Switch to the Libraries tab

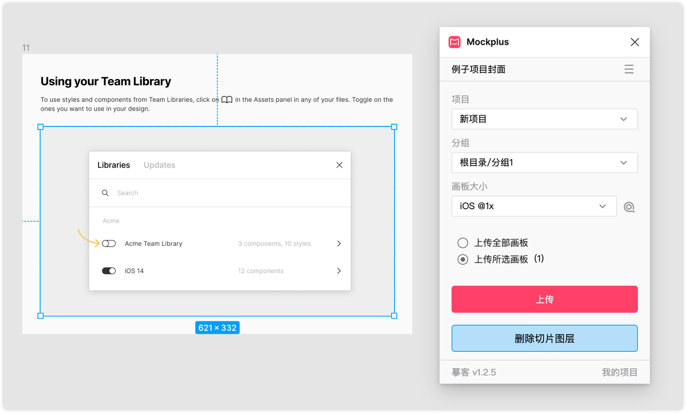coord(114,165)
